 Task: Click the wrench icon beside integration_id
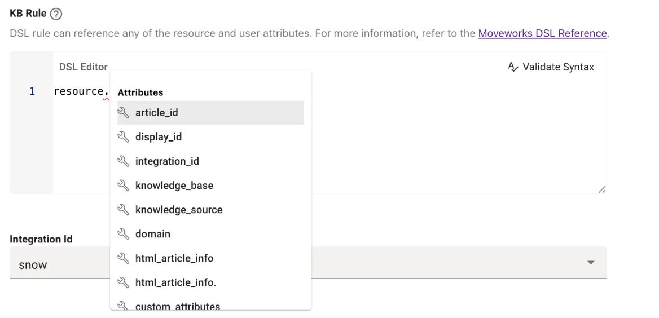pos(123,161)
